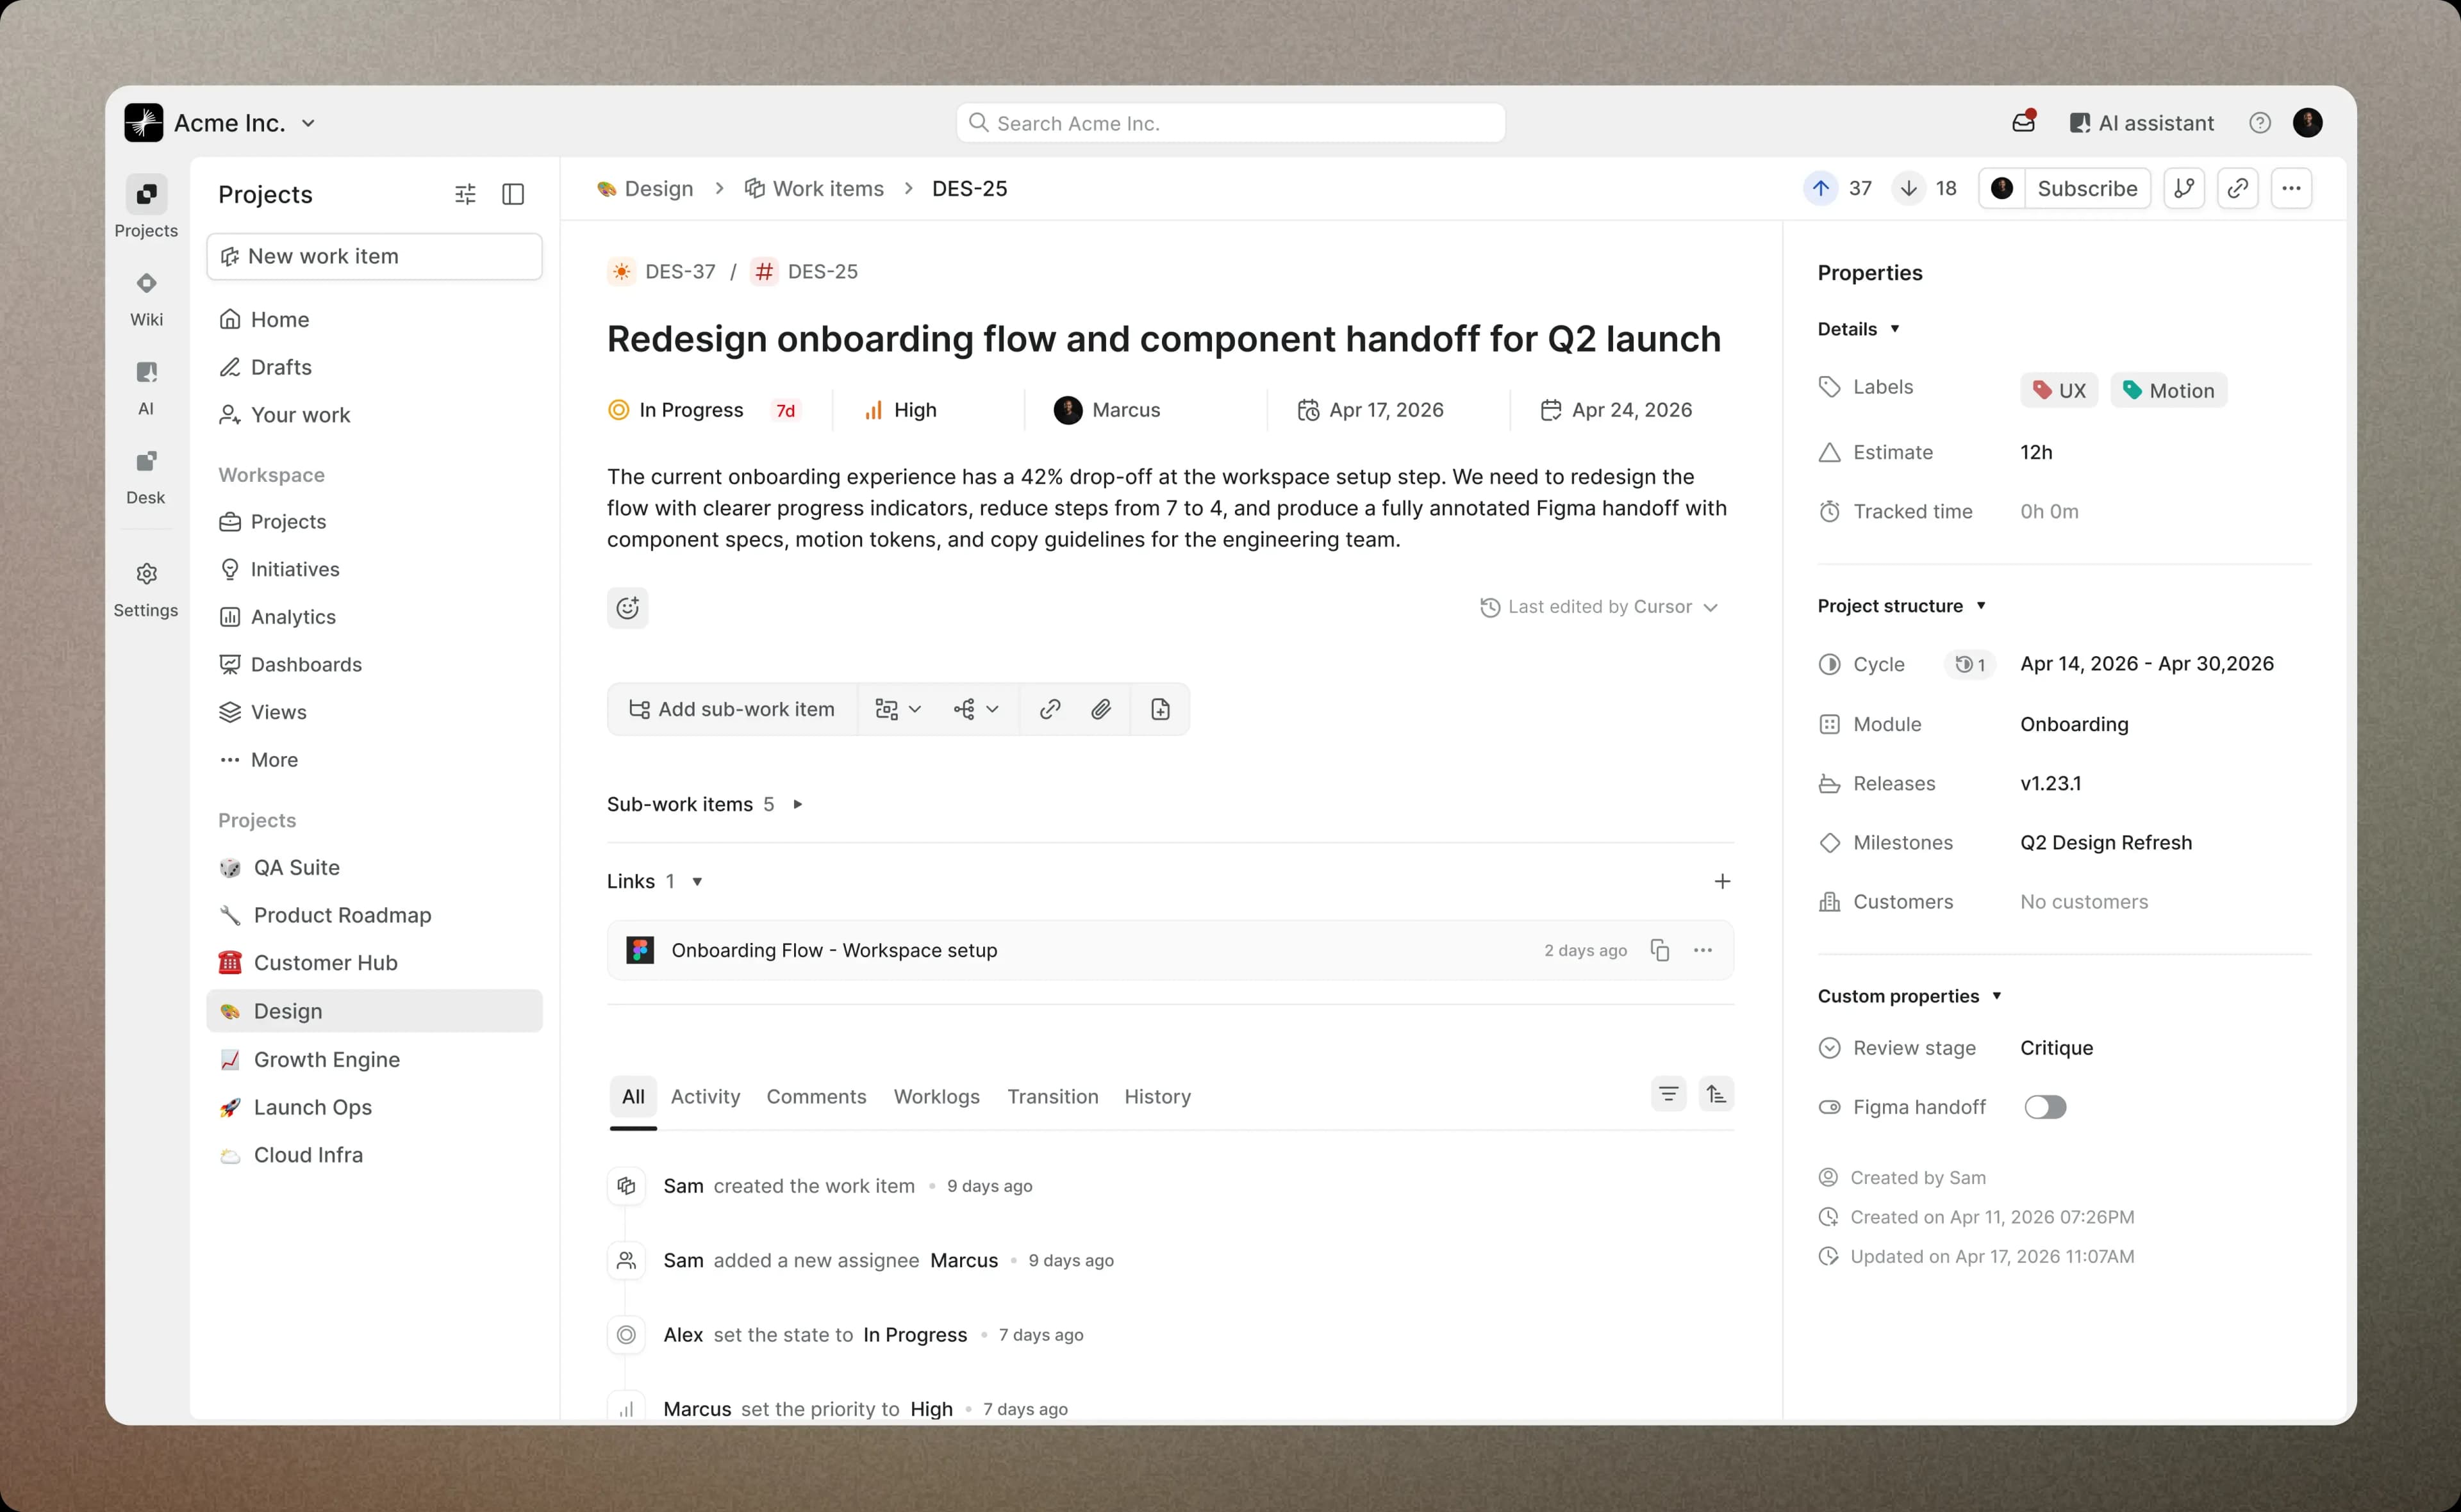Screen dimensions: 2461x1512
Task: Go to previous work item arrow up
Action: tap(1821, 188)
